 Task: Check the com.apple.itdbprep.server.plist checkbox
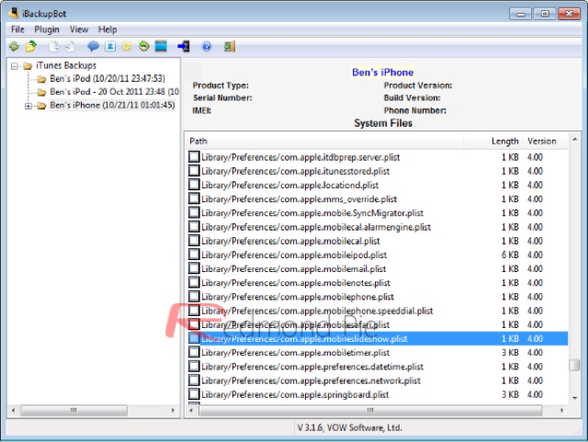(194, 157)
